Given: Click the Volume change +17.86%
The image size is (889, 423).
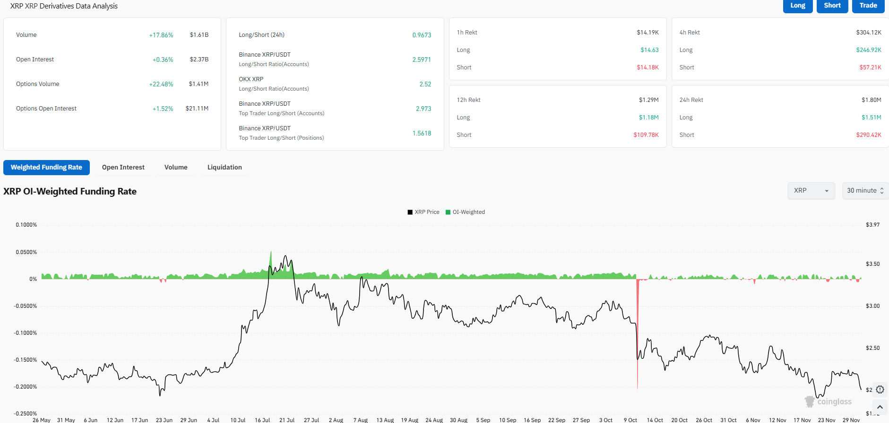Looking at the screenshot, I should coord(161,35).
